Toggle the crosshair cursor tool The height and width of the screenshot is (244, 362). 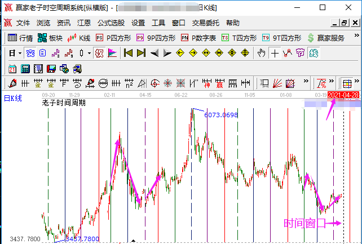(275, 54)
